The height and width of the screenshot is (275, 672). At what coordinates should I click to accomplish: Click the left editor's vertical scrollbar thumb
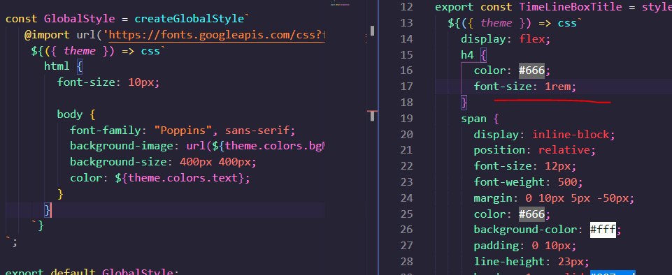coord(373,31)
